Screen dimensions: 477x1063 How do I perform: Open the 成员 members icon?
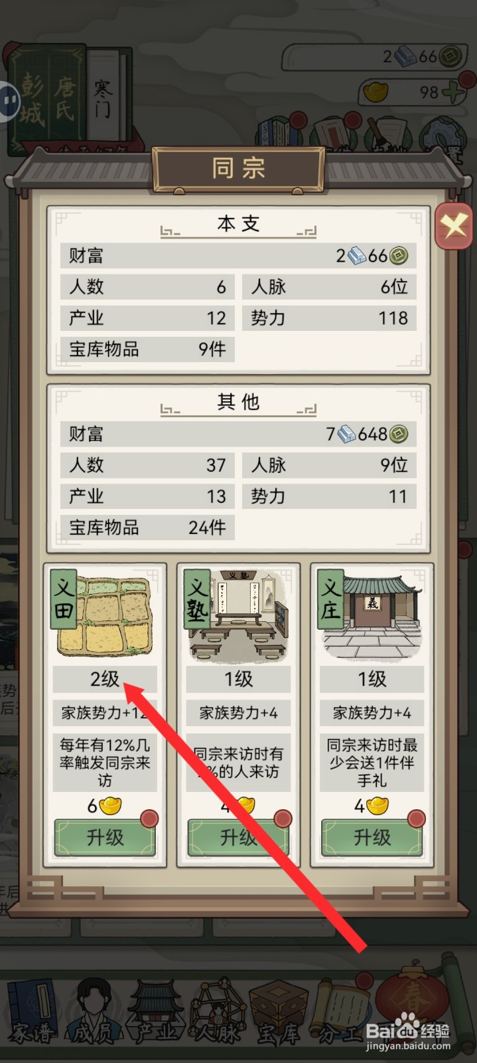click(92, 1013)
